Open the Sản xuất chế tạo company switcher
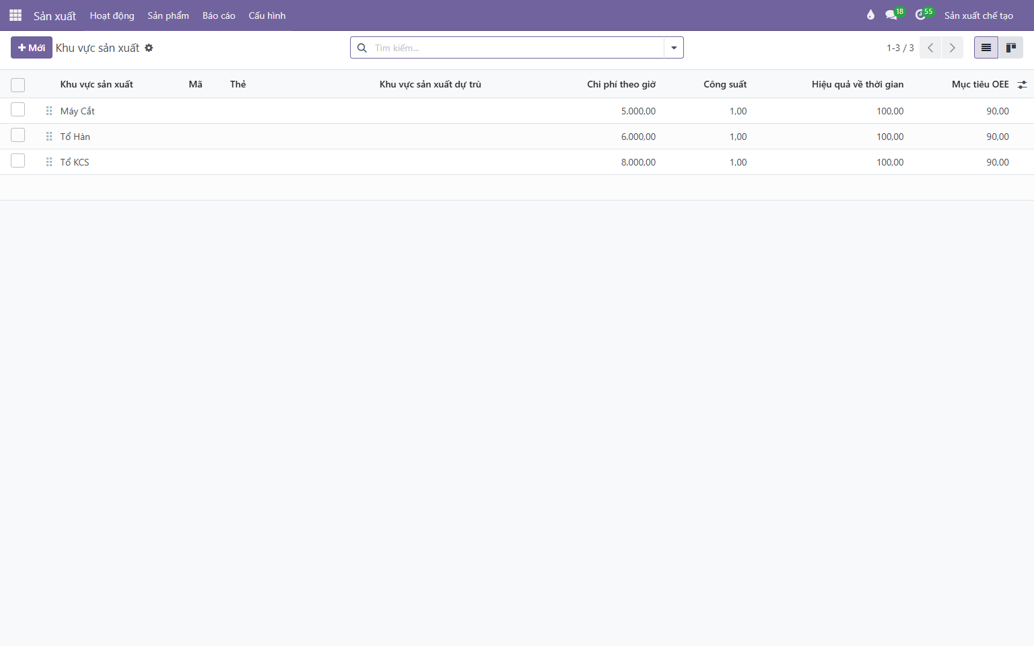Screen dimensions: 1034x646 click(979, 15)
